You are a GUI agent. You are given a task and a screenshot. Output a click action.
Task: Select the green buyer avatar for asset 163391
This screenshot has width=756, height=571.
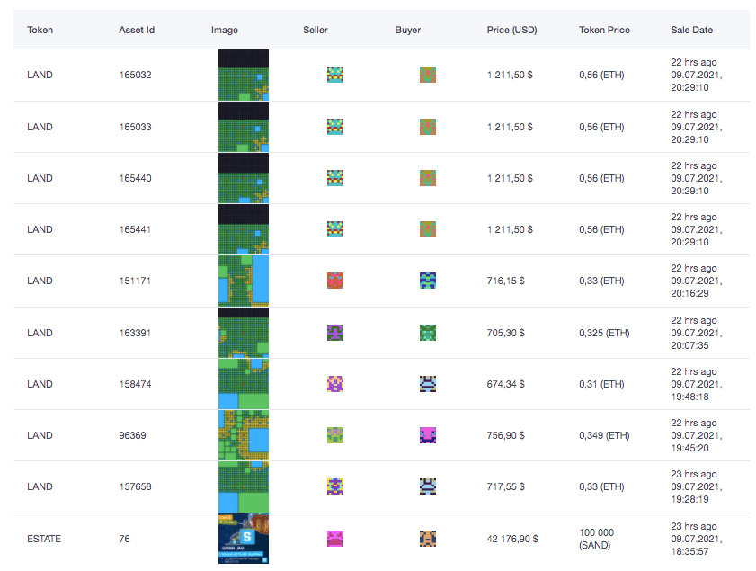pos(428,333)
